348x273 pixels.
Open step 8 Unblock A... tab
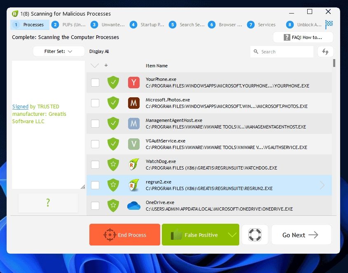click(304, 25)
